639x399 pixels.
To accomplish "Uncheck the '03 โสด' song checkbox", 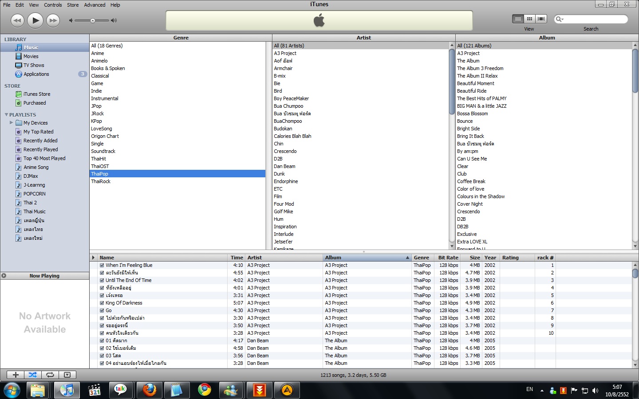I will pyautogui.click(x=102, y=356).
